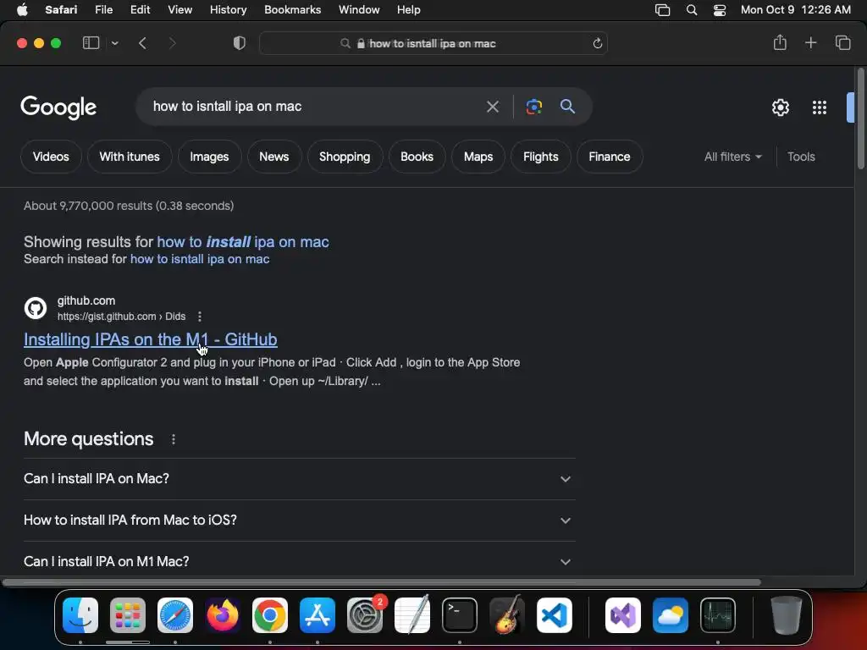This screenshot has width=867, height=650.
Task: Show the tab overview
Action: 842,42
